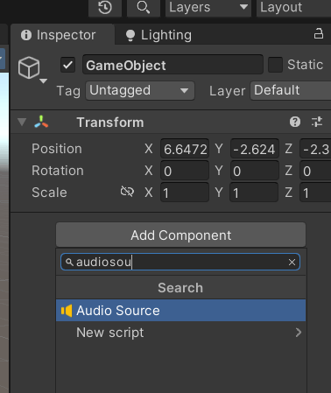Click the Scale X value field
This screenshot has height=393, width=331.
click(185, 193)
